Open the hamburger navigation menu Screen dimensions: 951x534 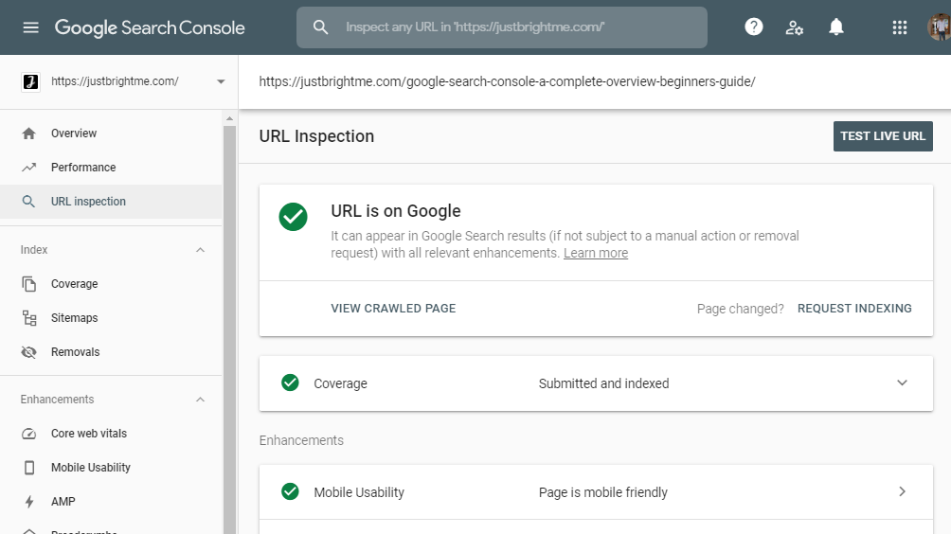point(31,27)
